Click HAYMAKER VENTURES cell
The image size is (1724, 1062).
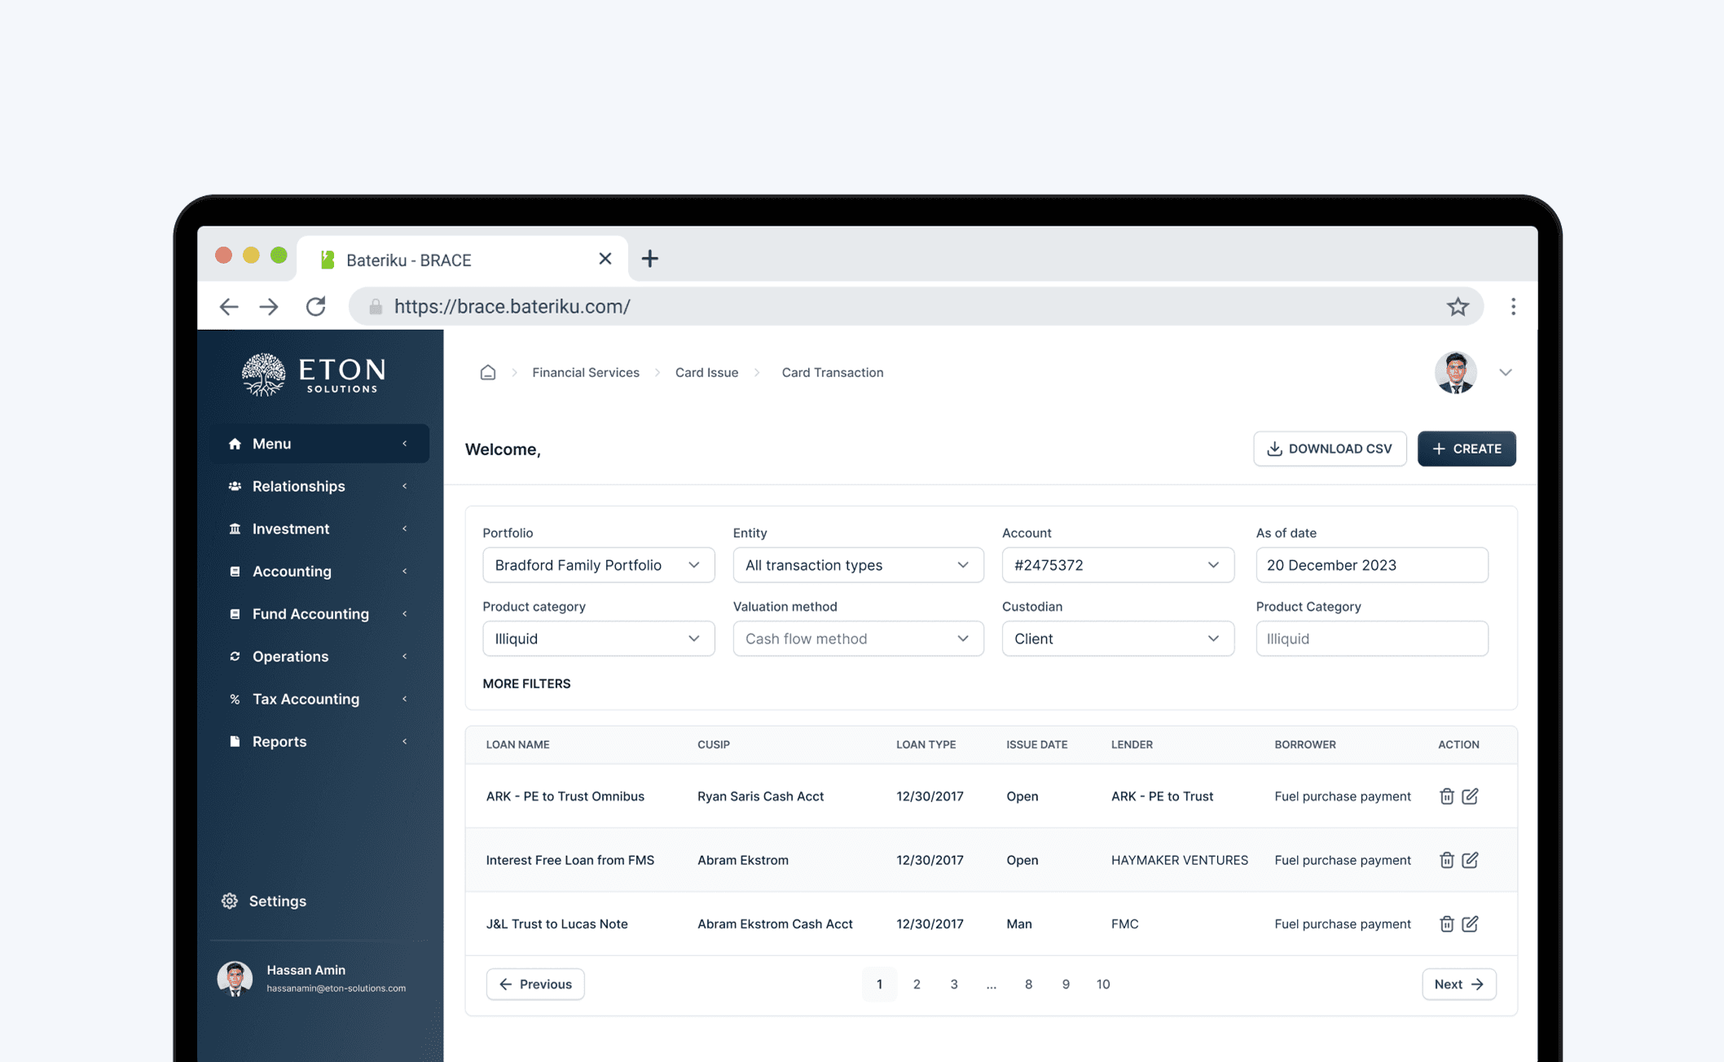pyautogui.click(x=1179, y=860)
